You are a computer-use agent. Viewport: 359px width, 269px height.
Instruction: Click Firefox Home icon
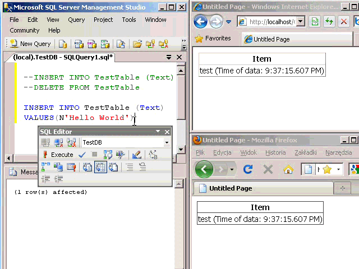(x=288, y=169)
